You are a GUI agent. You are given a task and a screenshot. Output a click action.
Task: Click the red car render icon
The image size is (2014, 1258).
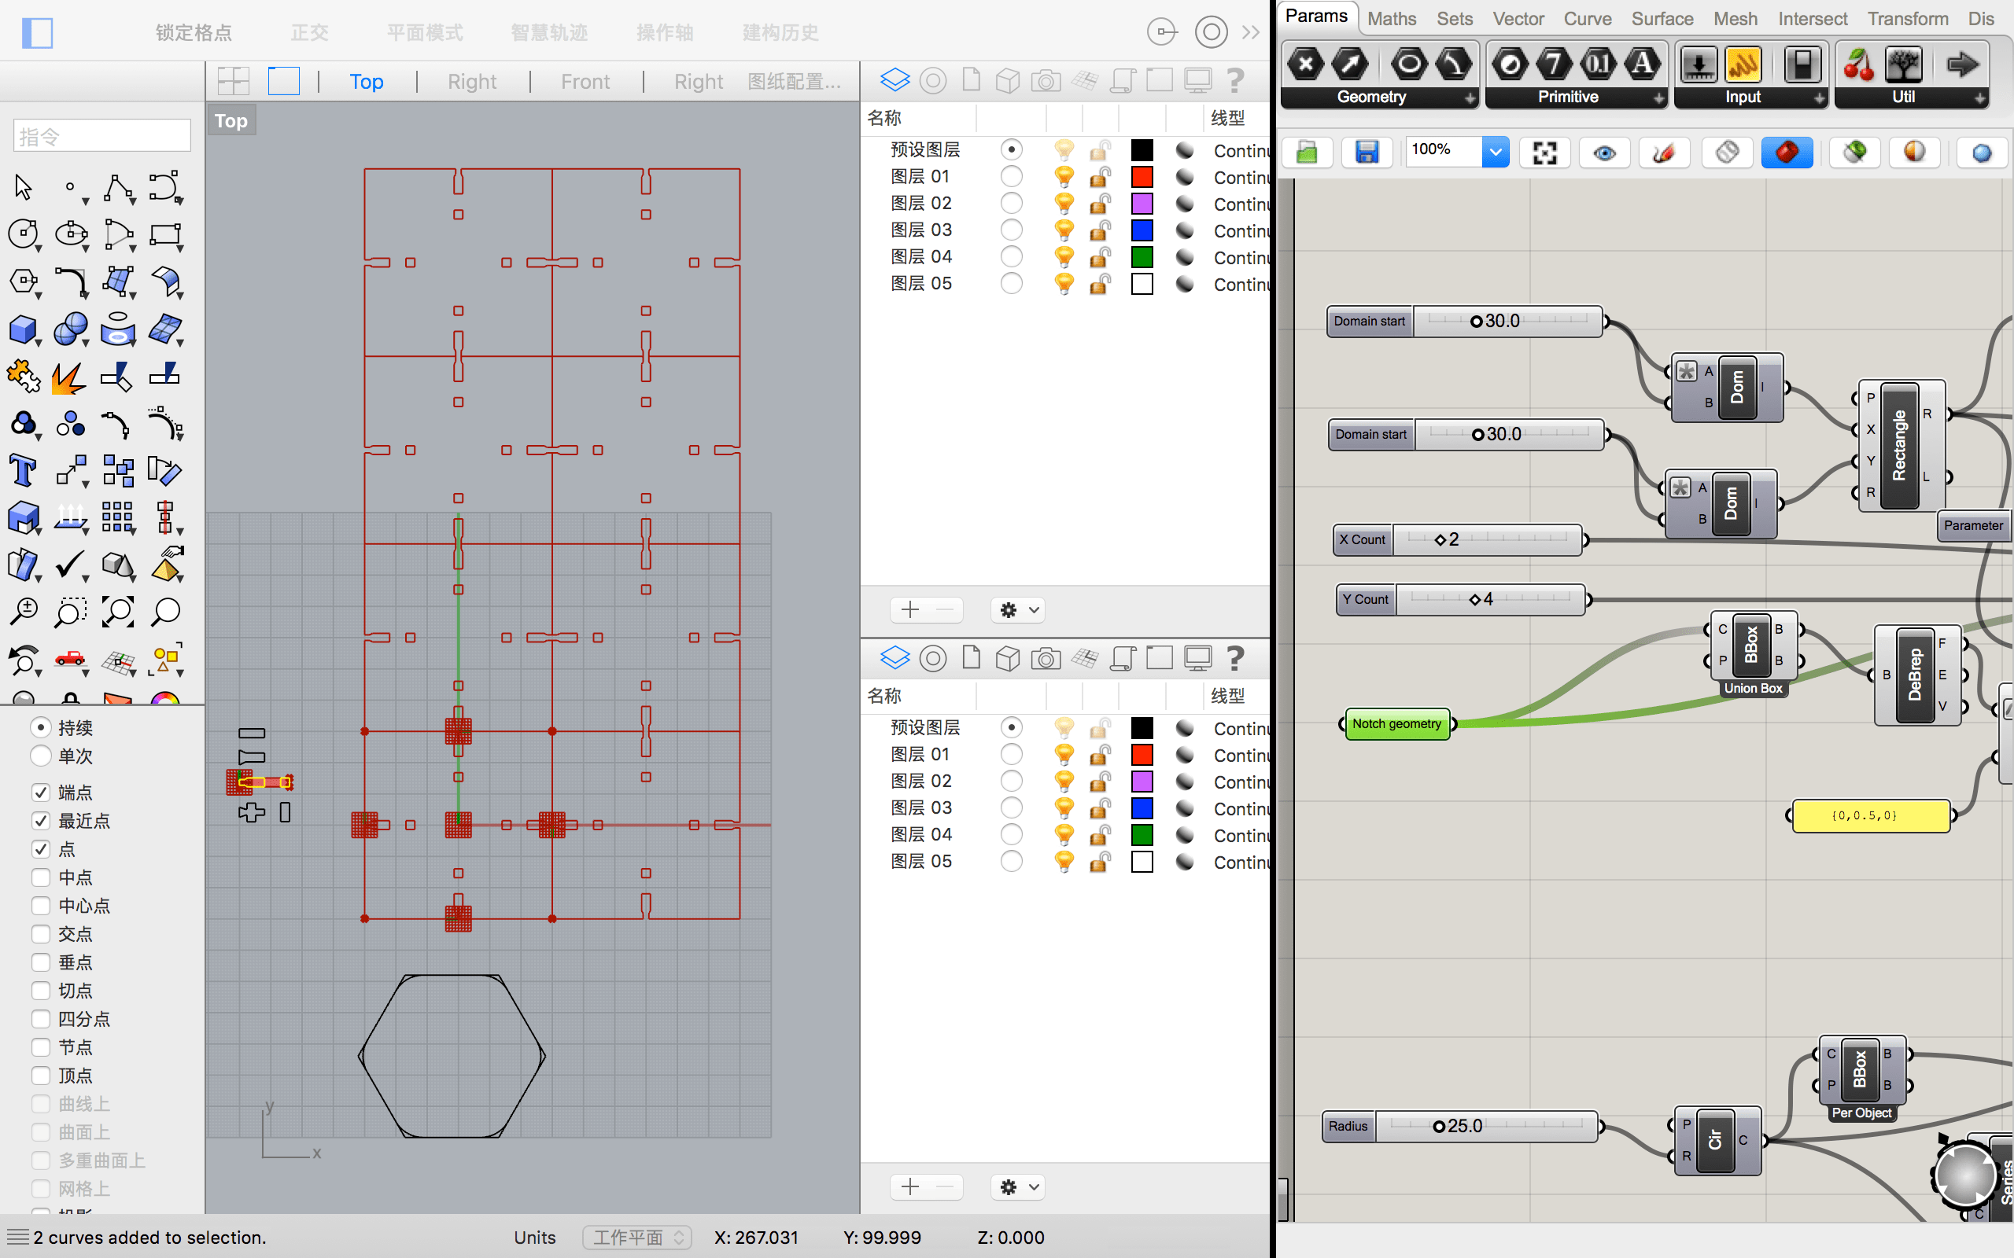click(71, 660)
